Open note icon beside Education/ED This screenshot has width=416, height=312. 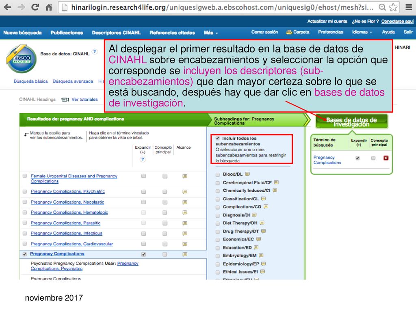[256, 247]
